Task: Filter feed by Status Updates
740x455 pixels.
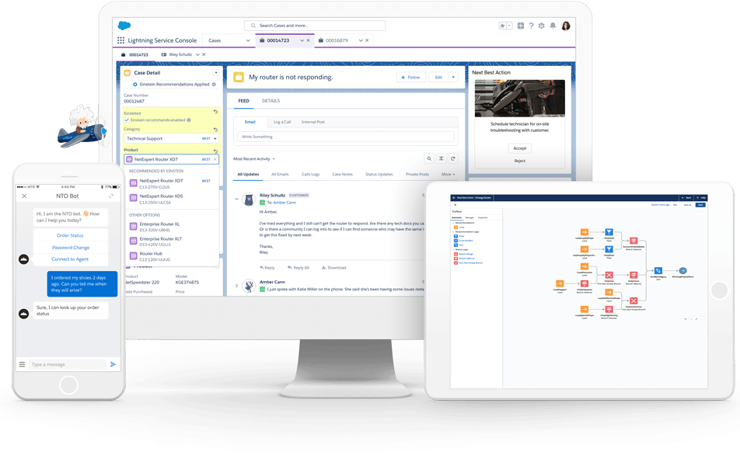Action: 379,175
